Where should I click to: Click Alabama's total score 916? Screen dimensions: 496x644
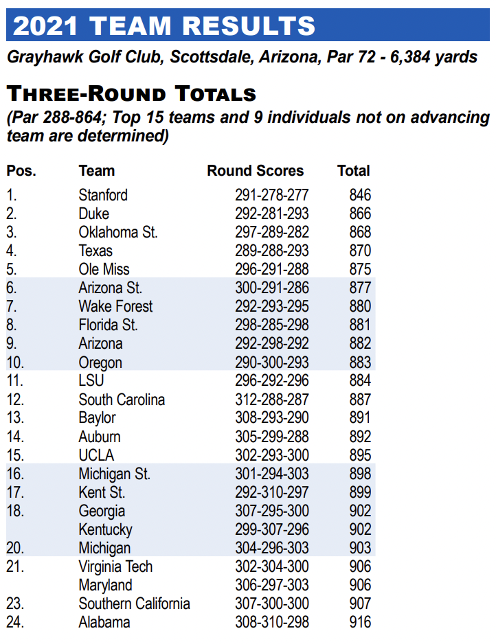click(x=359, y=622)
